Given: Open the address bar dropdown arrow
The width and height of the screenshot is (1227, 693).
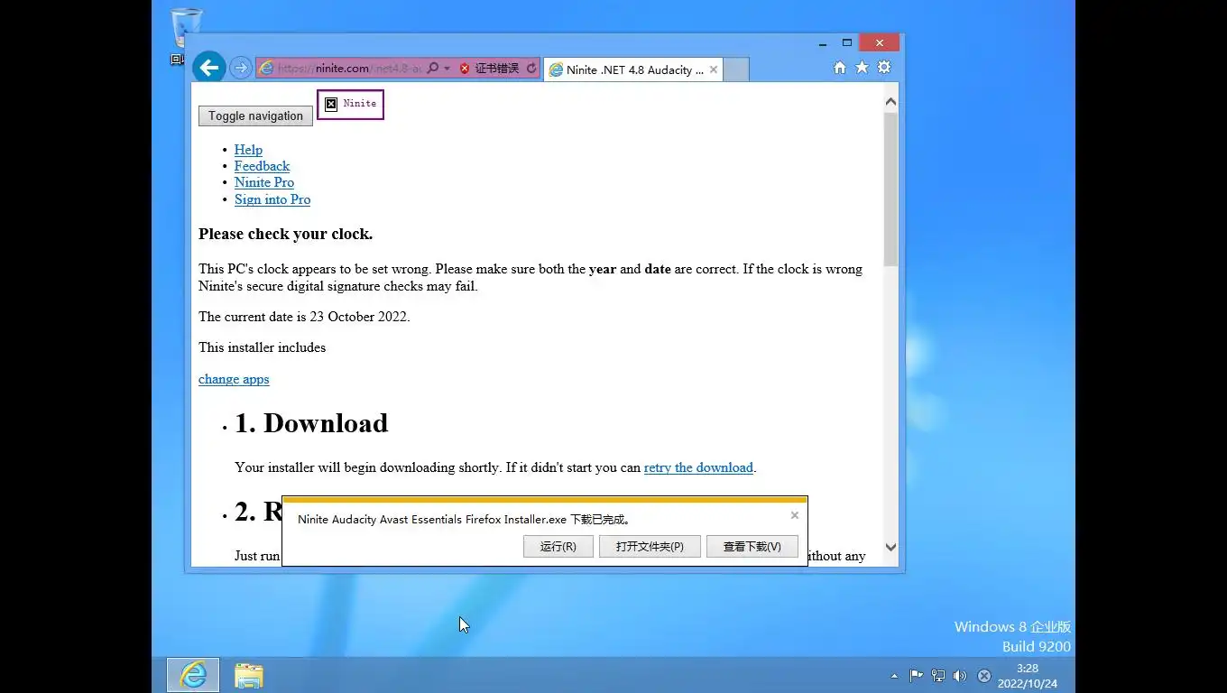Looking at the screenshot, I should [x=447, y=68].
